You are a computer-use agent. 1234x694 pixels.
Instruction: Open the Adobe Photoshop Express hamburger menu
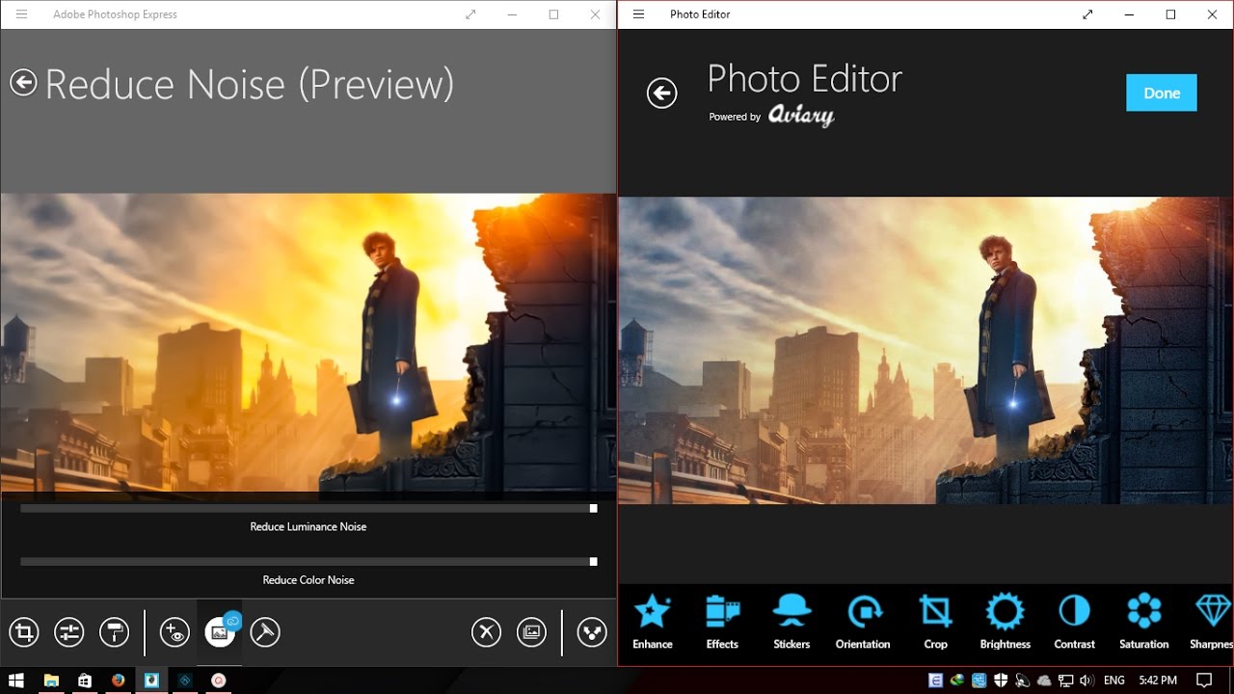[x=21, y=14]
